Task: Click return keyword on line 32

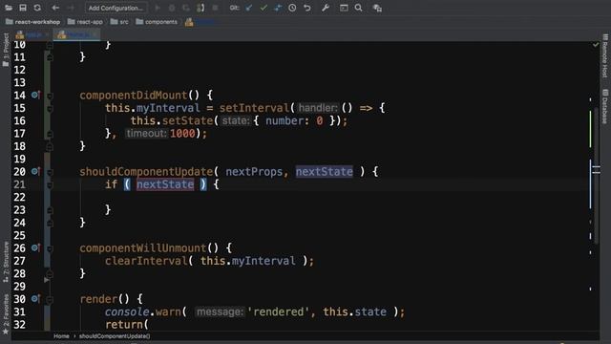Action: pyautogui.click(x=124, y=325)
